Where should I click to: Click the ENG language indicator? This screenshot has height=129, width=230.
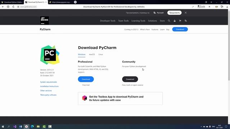tap(213, 126)
